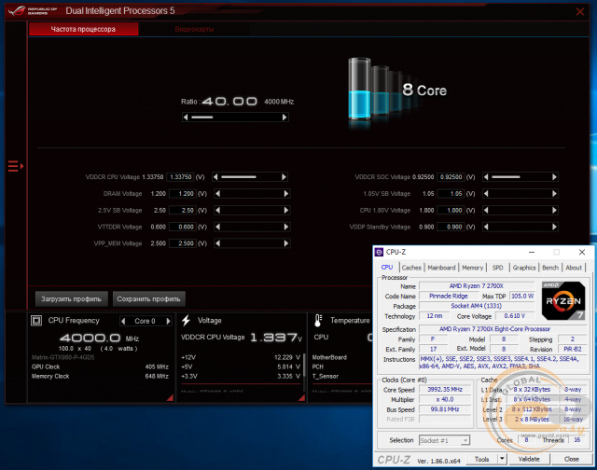Image resolution: width=597 pixels, height=470 pixels.
Task: Close CPU-Z window with X
Action: (x=582, y=252)
